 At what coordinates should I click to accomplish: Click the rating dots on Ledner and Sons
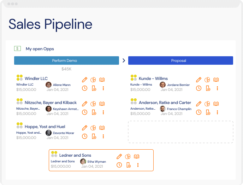[x=54, y=154]
